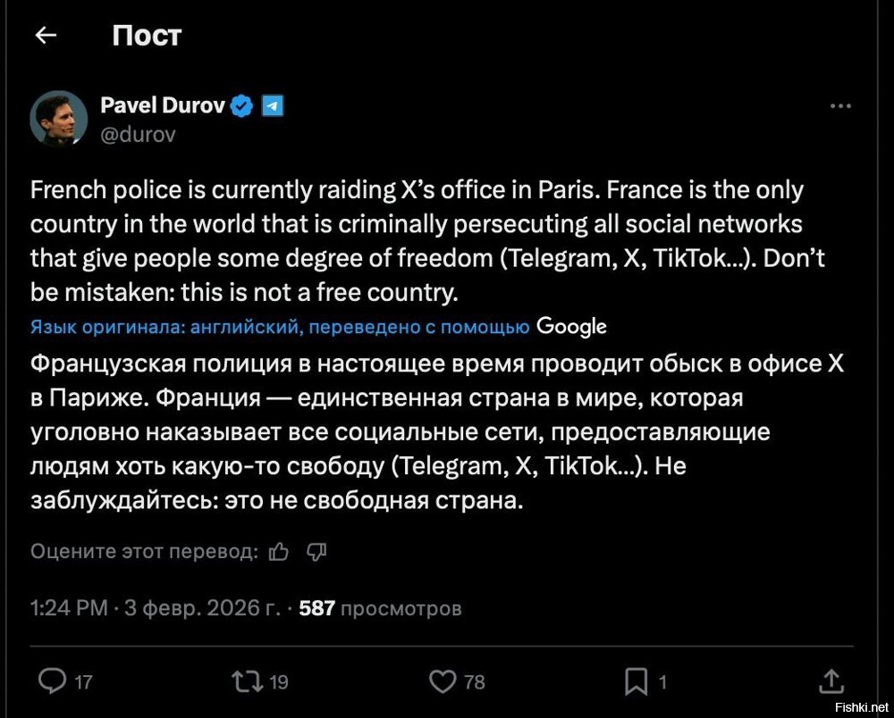Image resolution: width=894 pixels, height=718 pixels.
Task: Click the blue verified checkmark badge
Action: 242,106
